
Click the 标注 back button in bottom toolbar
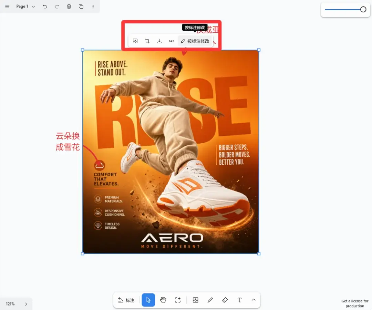pos(126,300)
